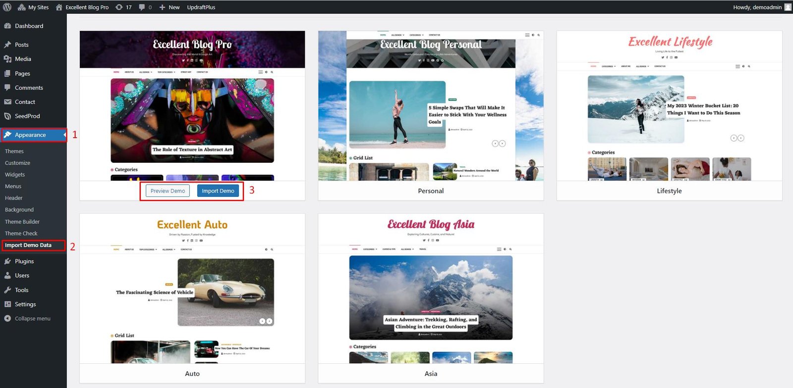Click the Settings sliders icon

[7, 304]
